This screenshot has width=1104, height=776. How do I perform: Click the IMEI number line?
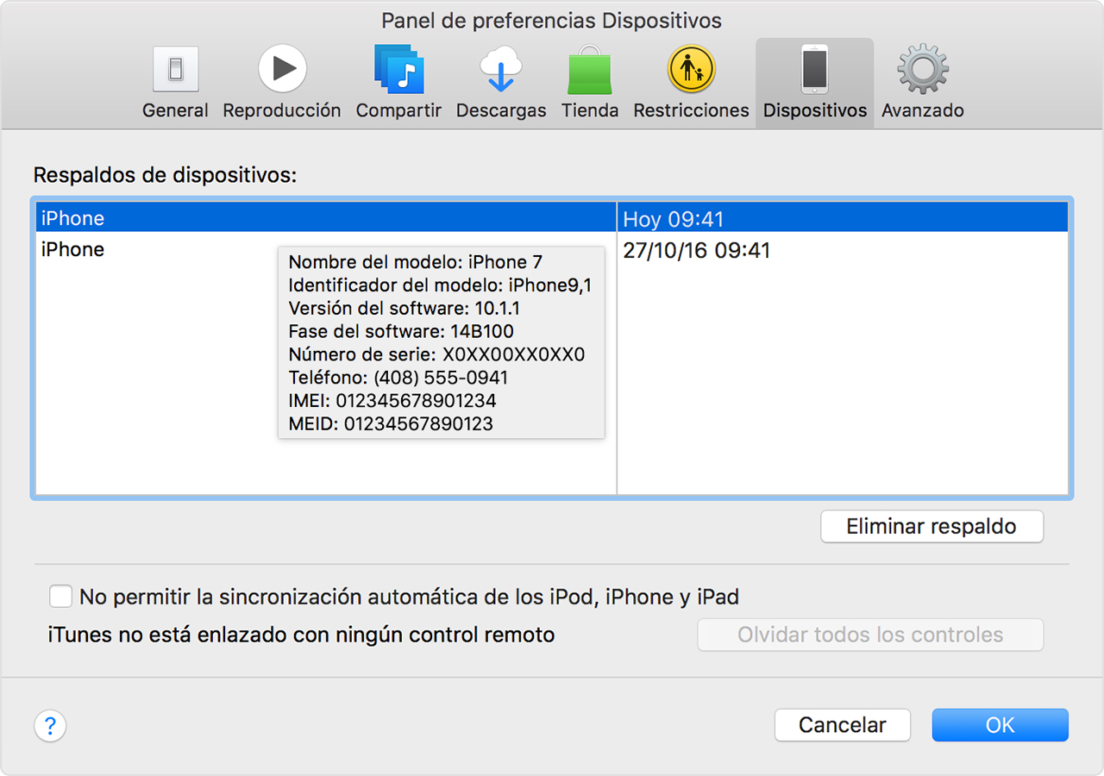pos(392,401)
